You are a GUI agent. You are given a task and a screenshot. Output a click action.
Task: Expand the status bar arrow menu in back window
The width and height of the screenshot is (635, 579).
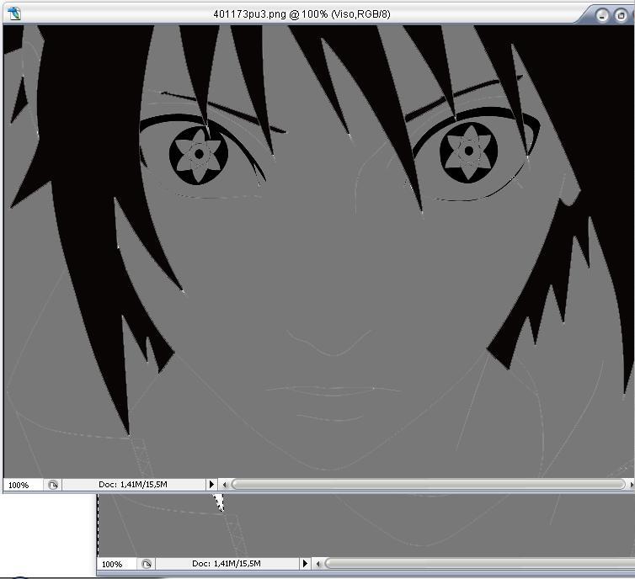tap(306, 564)
